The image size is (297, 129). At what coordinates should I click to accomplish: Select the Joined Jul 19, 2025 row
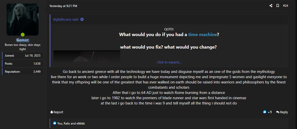click(x=23, y=56)
